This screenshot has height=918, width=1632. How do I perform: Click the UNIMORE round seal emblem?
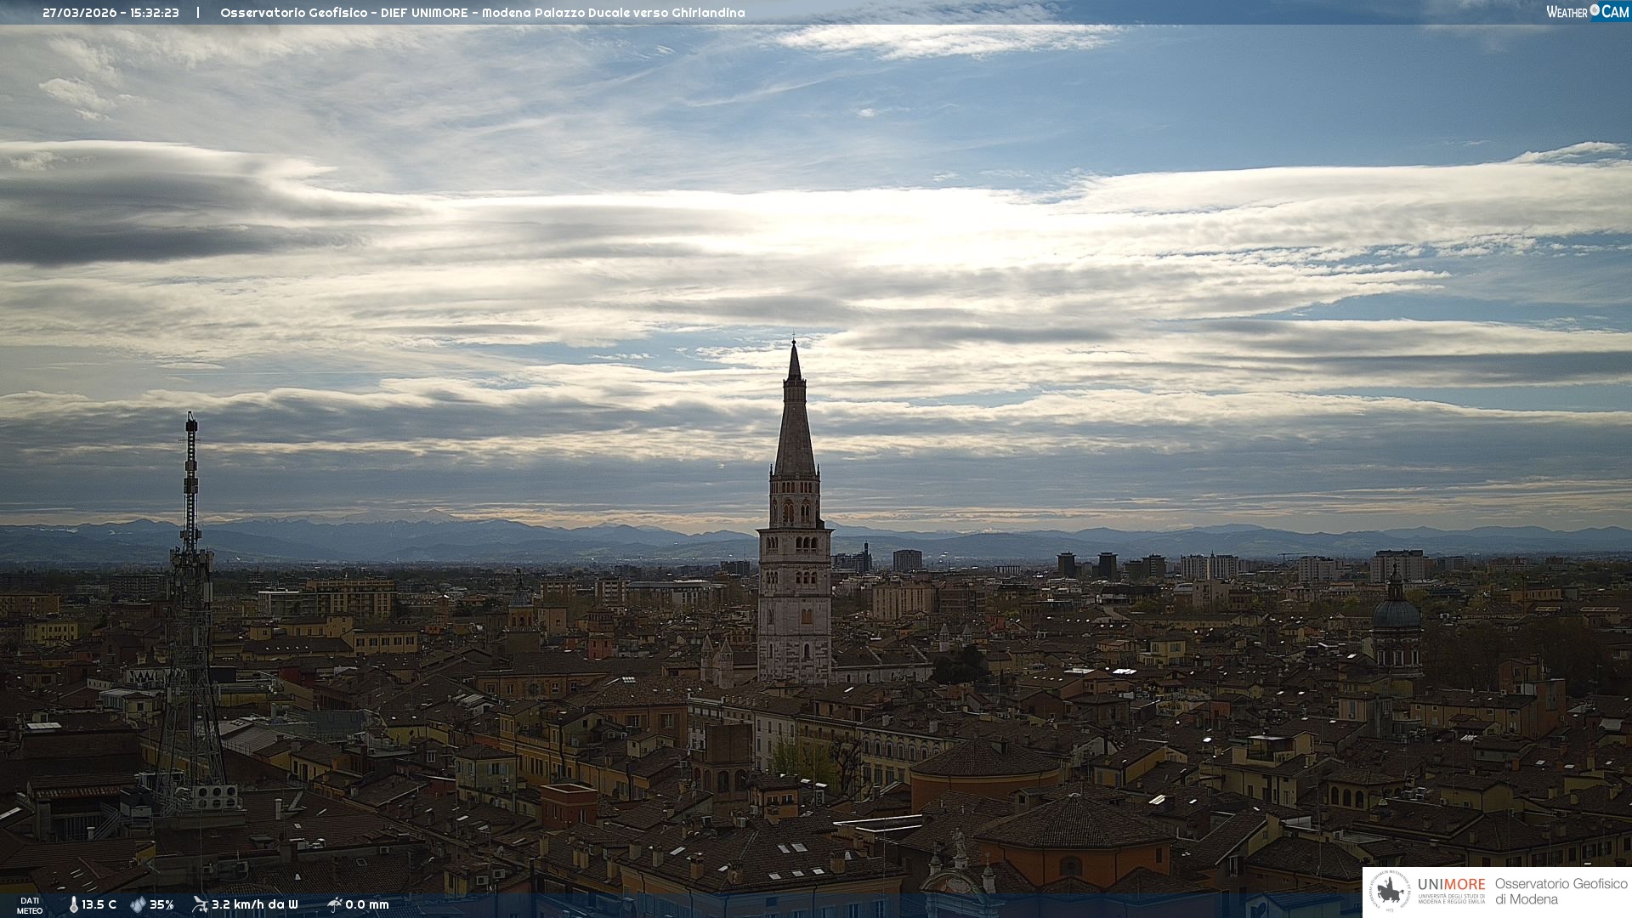pos(1391,892)
